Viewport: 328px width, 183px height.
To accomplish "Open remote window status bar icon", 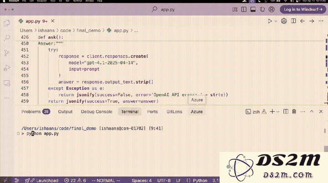I will [5, 180].
